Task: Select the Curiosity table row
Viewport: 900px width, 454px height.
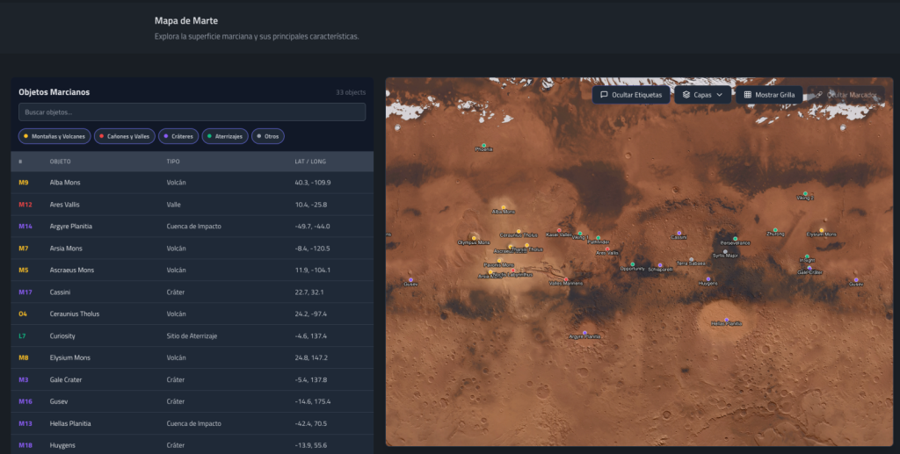Action: [192, 336]
